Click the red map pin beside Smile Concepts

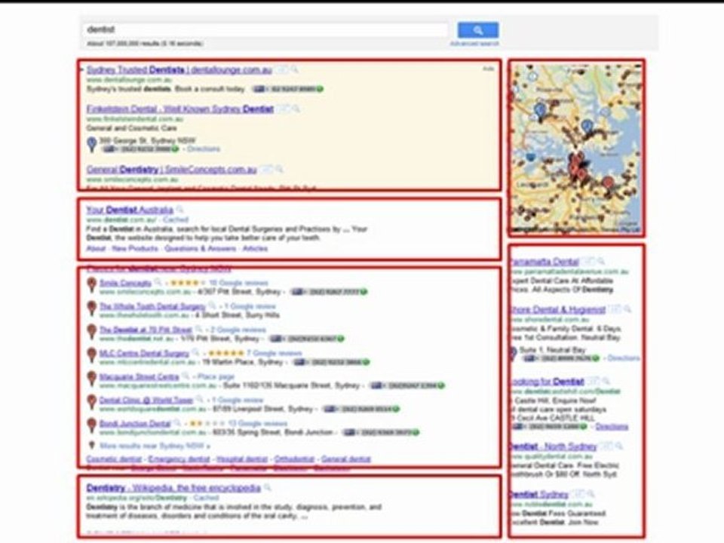(x=92, y=284)
